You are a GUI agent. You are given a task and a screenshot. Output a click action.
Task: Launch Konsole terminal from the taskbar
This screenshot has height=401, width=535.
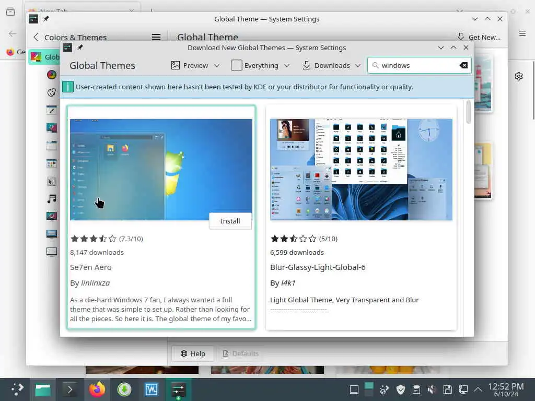pos(69,389)
